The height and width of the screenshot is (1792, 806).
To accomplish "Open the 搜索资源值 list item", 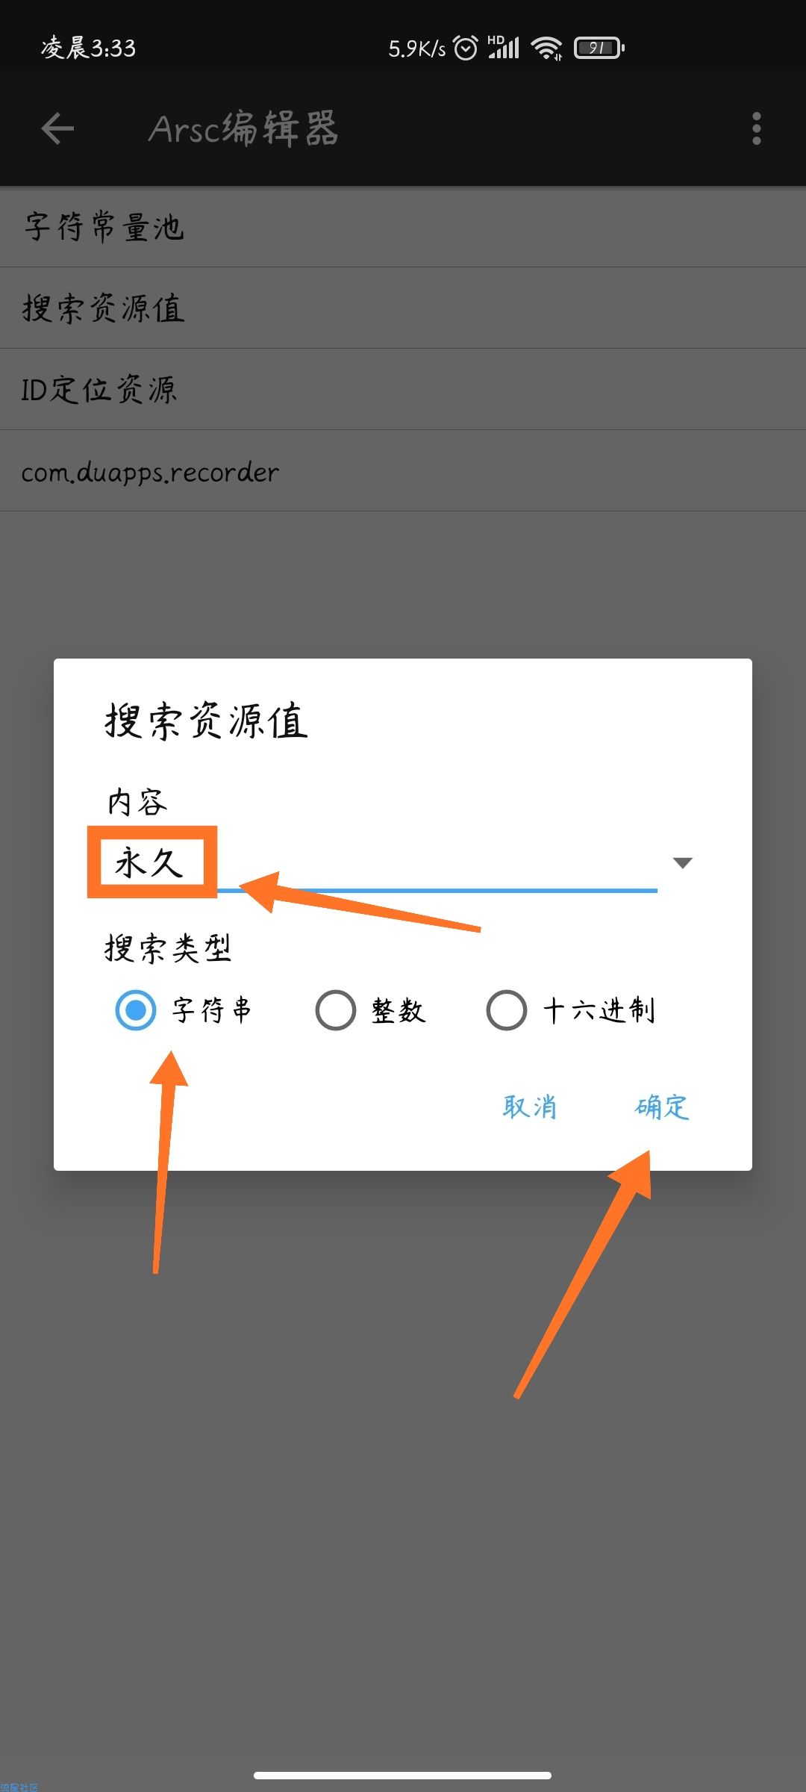I will coord(403,308).
